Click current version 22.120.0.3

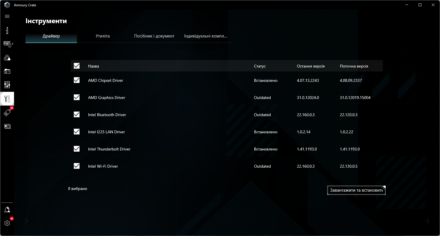click(x=349, y=115)
